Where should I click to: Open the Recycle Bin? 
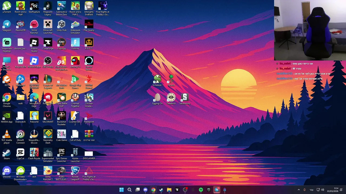tap(21, 63)
